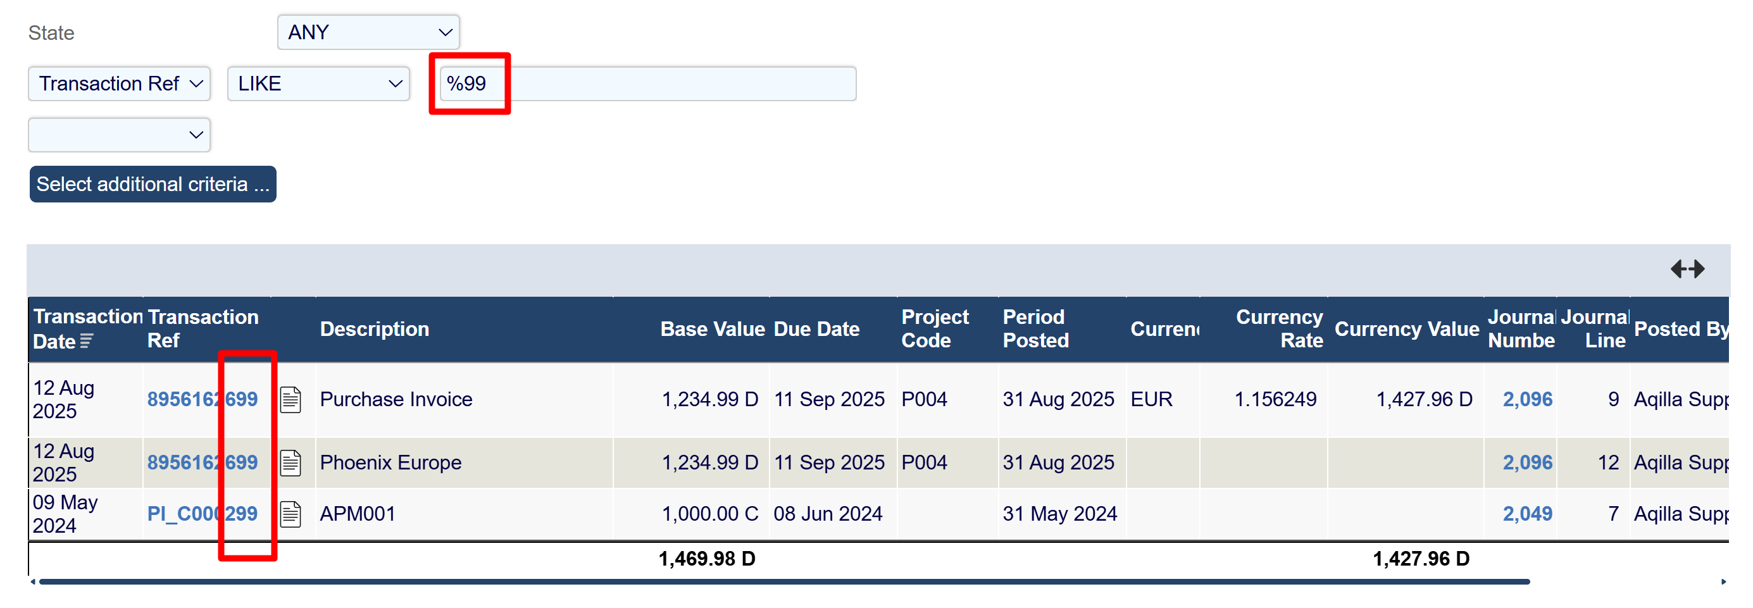
Task: Click the sort icon beside Transaction Date
Action: tap(87, 342)
